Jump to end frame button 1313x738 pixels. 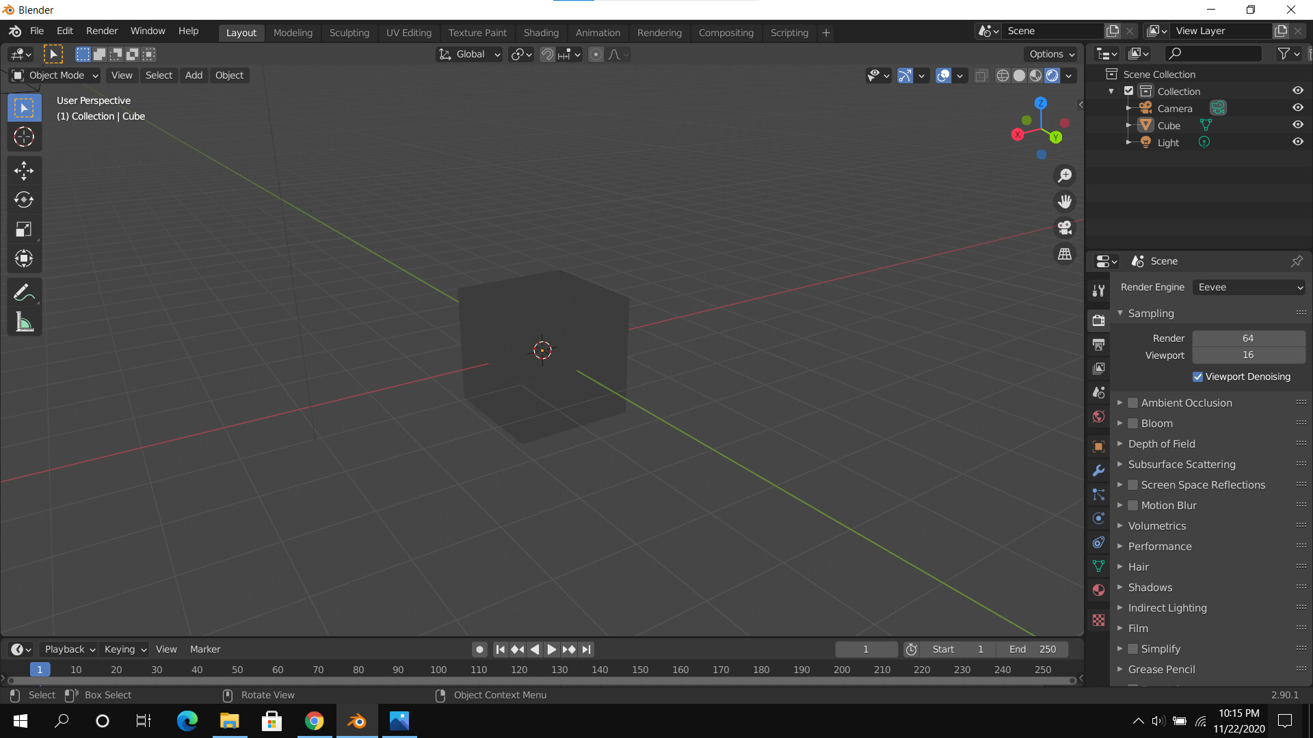point(586,650)
